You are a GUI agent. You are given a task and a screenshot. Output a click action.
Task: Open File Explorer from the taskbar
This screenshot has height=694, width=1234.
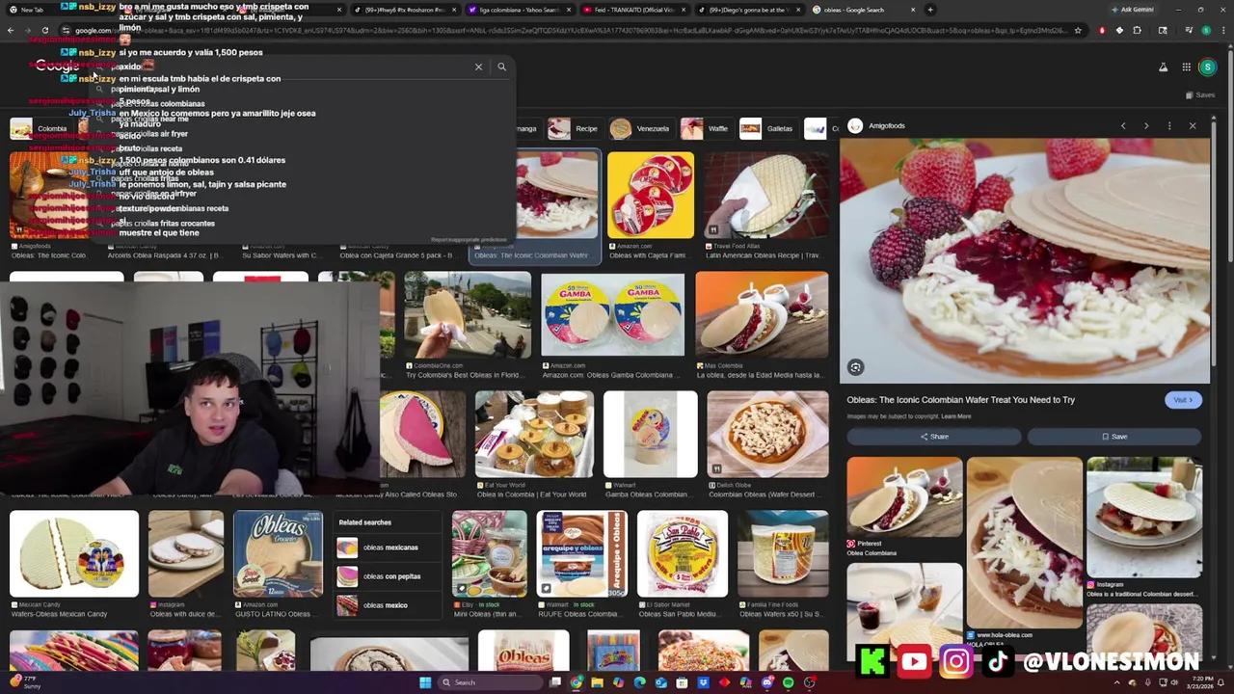coord(597,682)
